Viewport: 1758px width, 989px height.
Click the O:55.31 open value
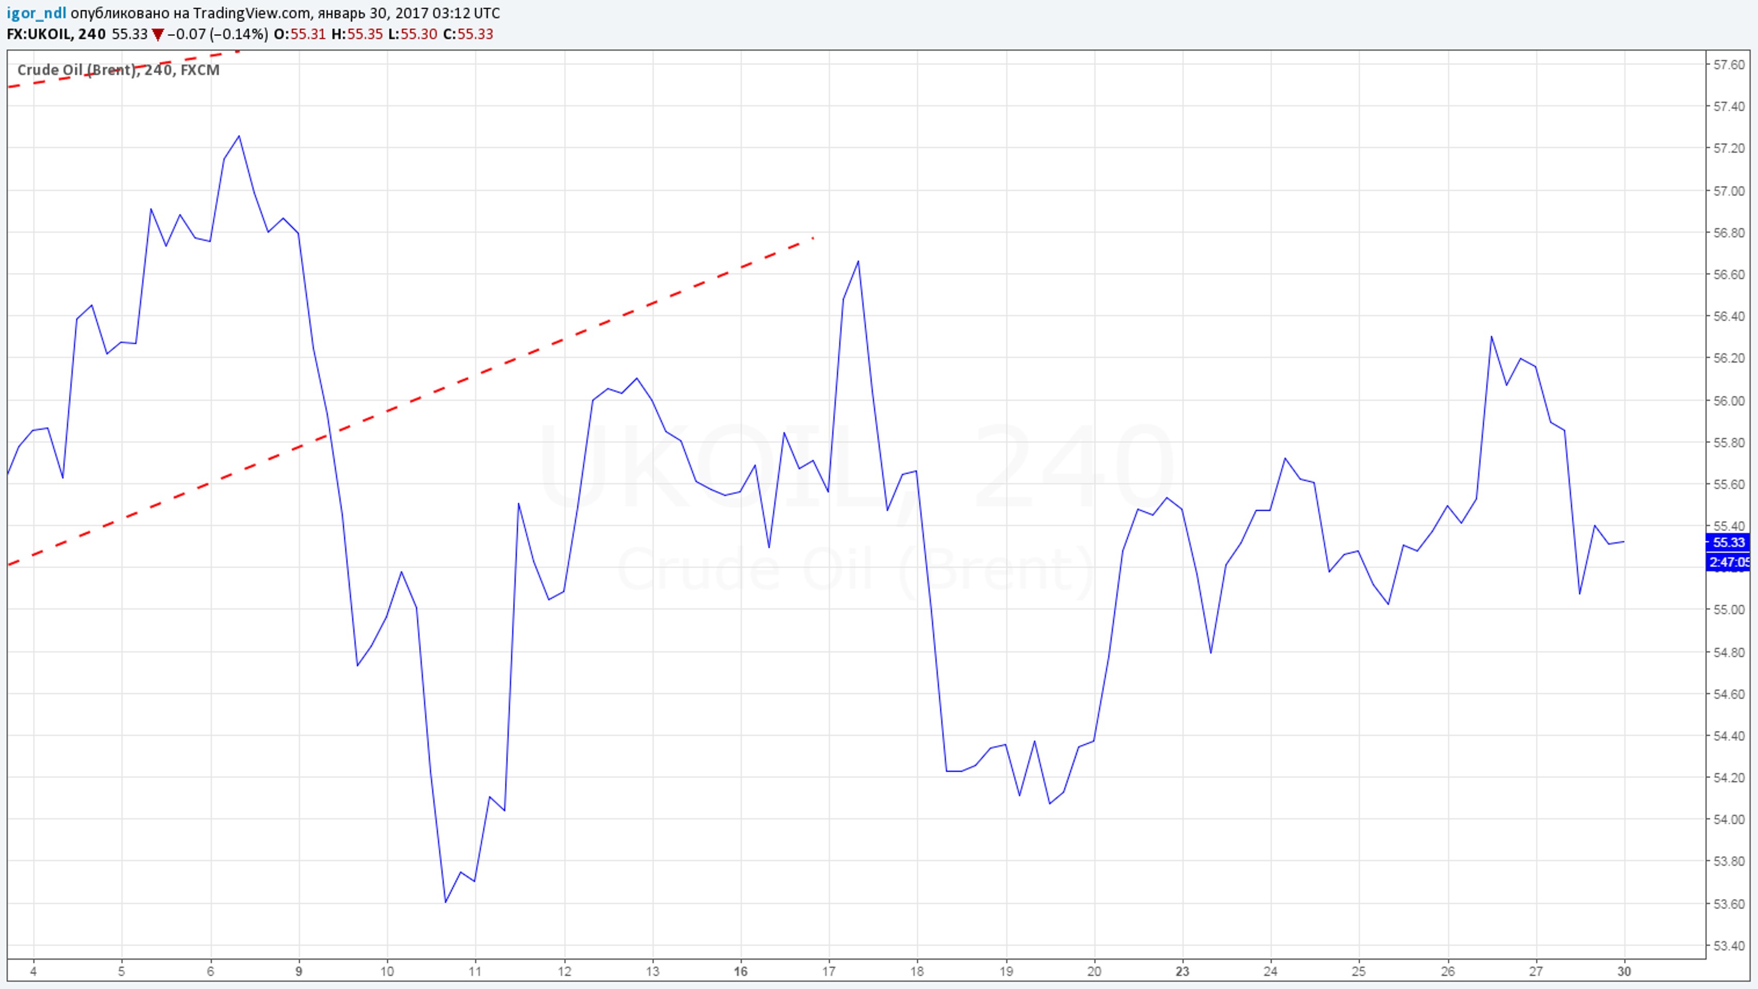click(x=299, y=34)
